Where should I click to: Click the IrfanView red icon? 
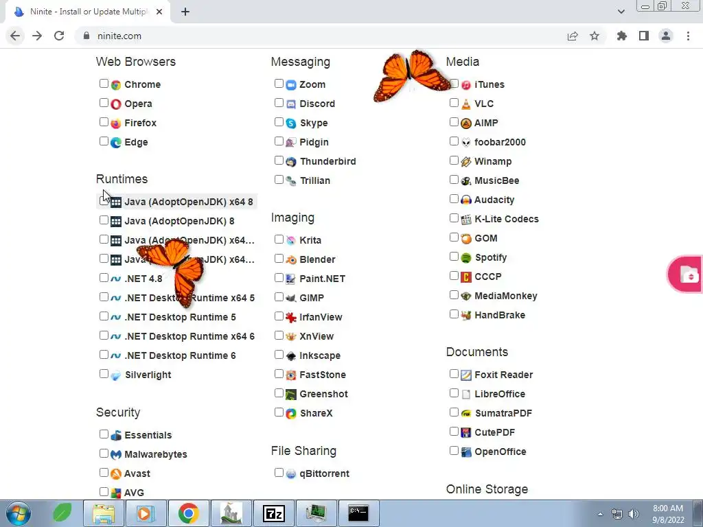(x=291, y=317)
